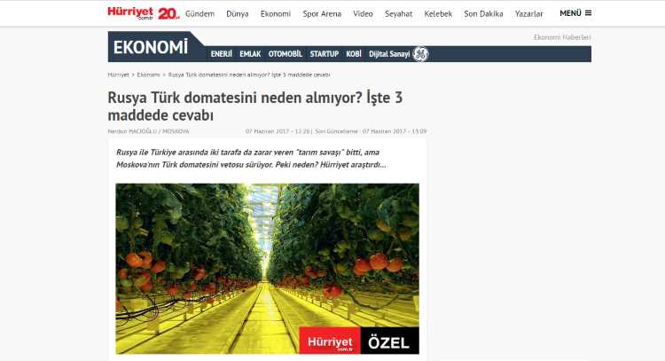Click the Ekonomi breadcrumb link

click(x=148, y=75)
